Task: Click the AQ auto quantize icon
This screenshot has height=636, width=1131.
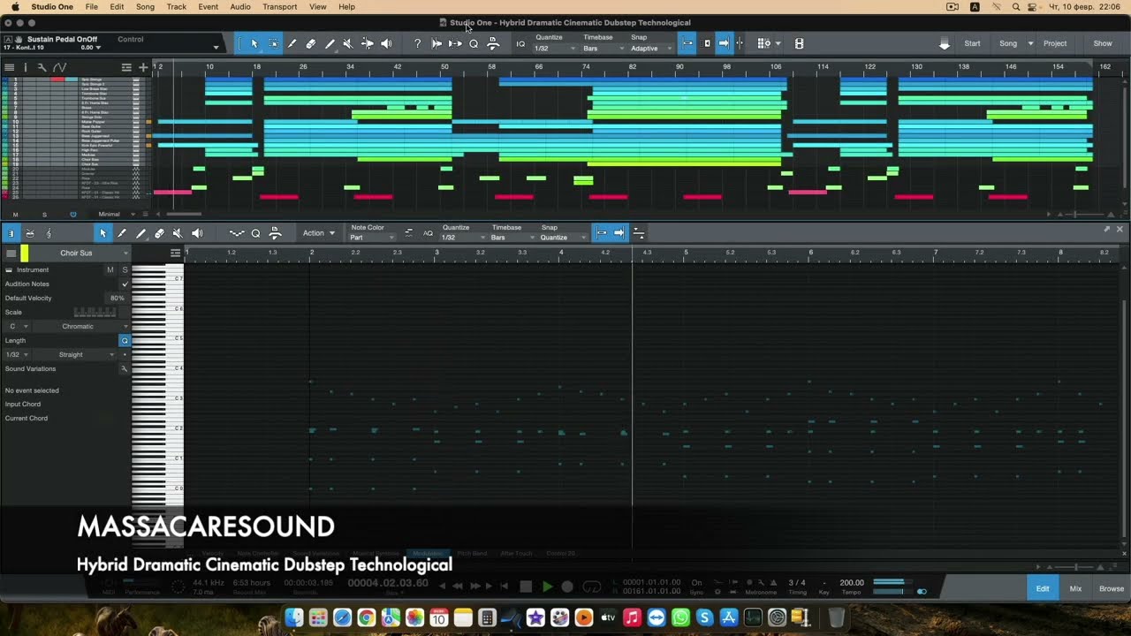Action: (428, 233)
